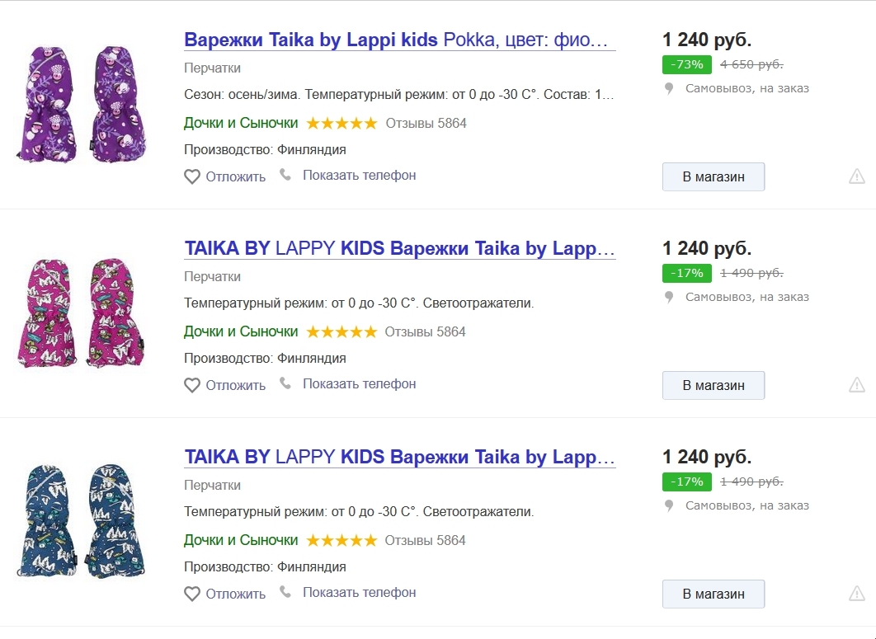Click the phone icon on the blue mittens listing
Image resolution: width=876 pixels, height=639 pixels.
click(285, 592)
